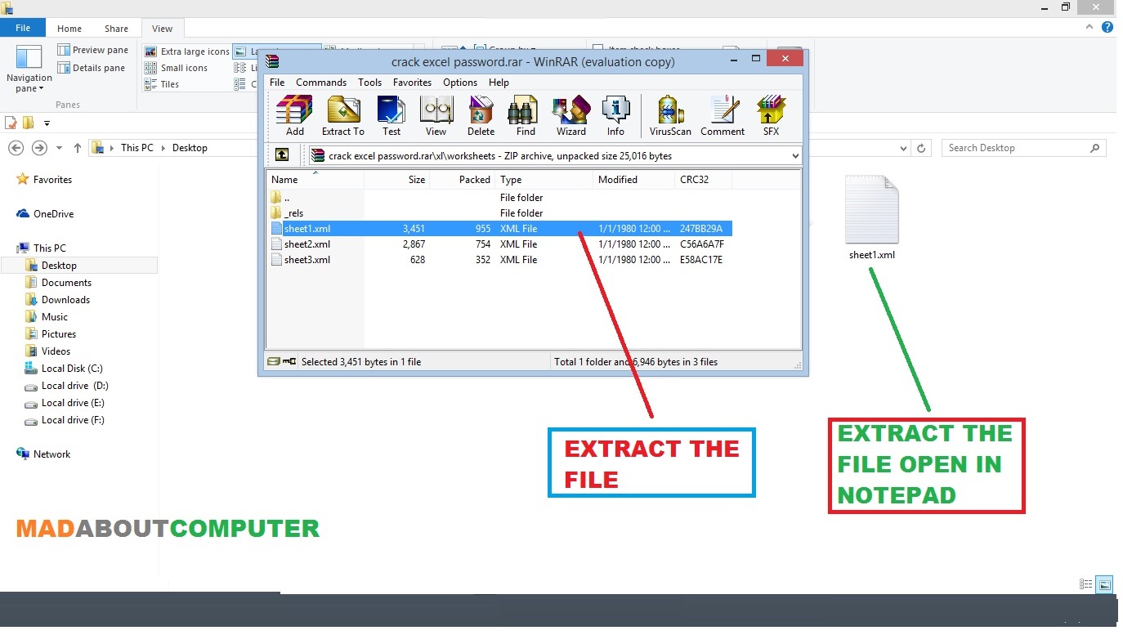Viewport: 1123px width, 635px height.
Task: Create SFX archive
Action: [771, 116]
